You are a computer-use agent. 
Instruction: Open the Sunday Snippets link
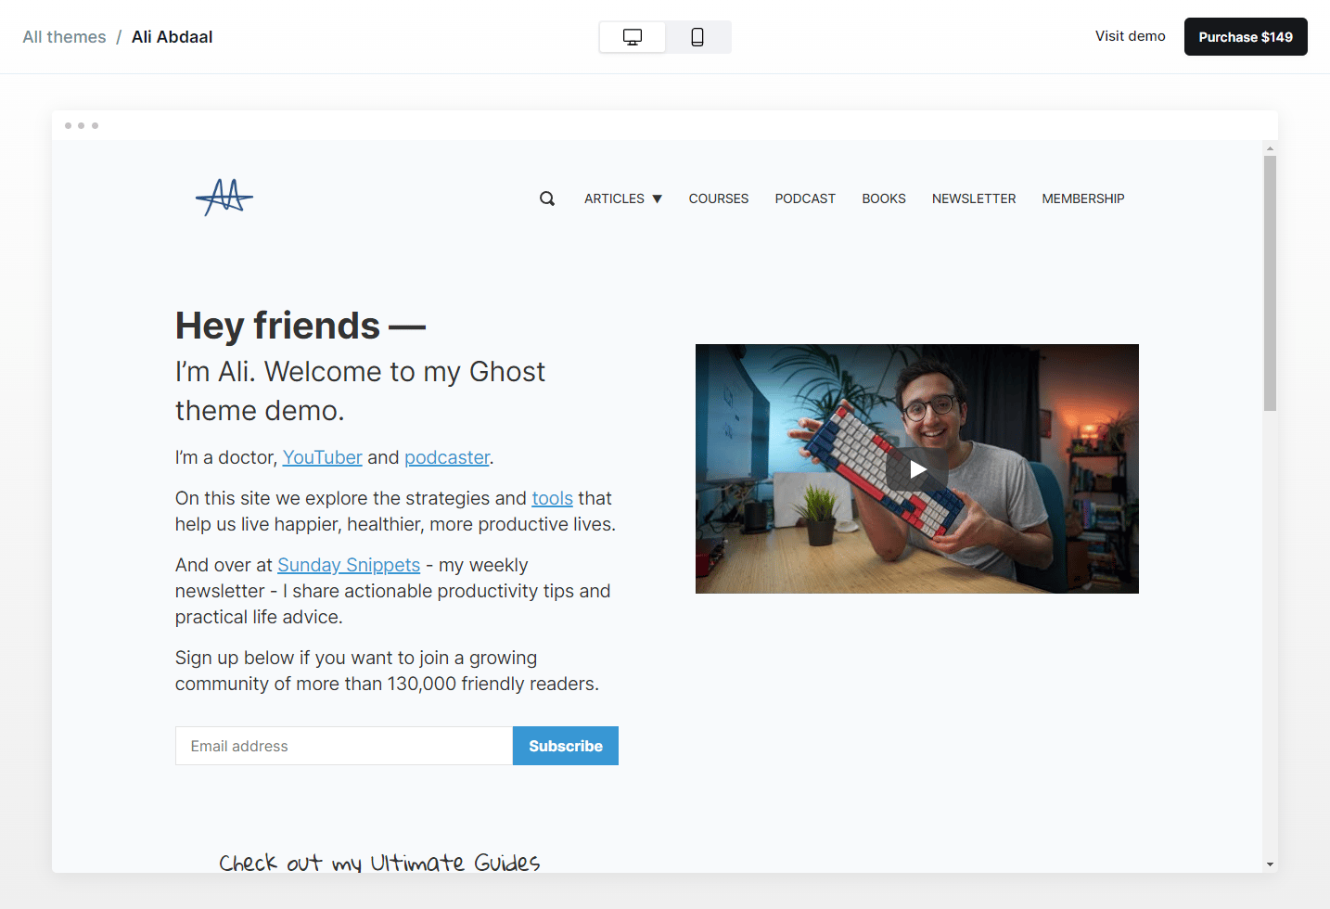(349, 565)
